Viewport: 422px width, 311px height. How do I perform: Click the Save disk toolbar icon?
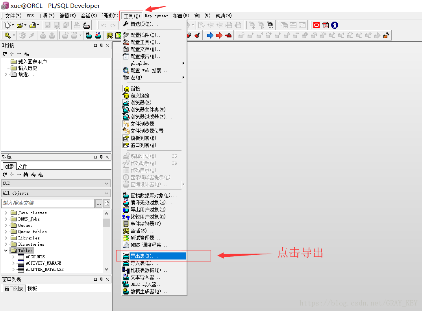(48, 25)
